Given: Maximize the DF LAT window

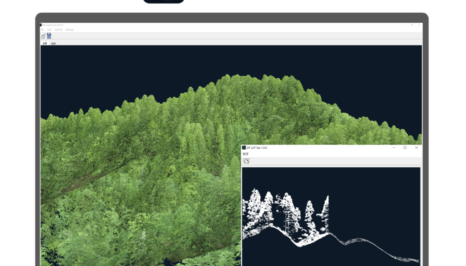Looking at the screenshot, I should coord(405,148).
